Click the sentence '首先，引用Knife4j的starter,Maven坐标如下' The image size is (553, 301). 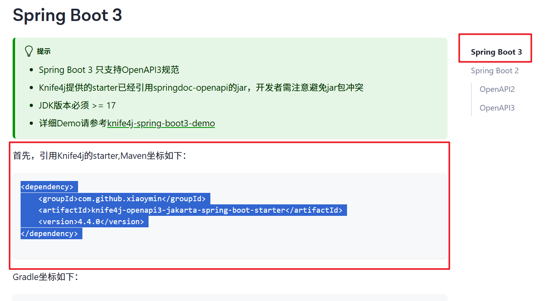(99, 156)
